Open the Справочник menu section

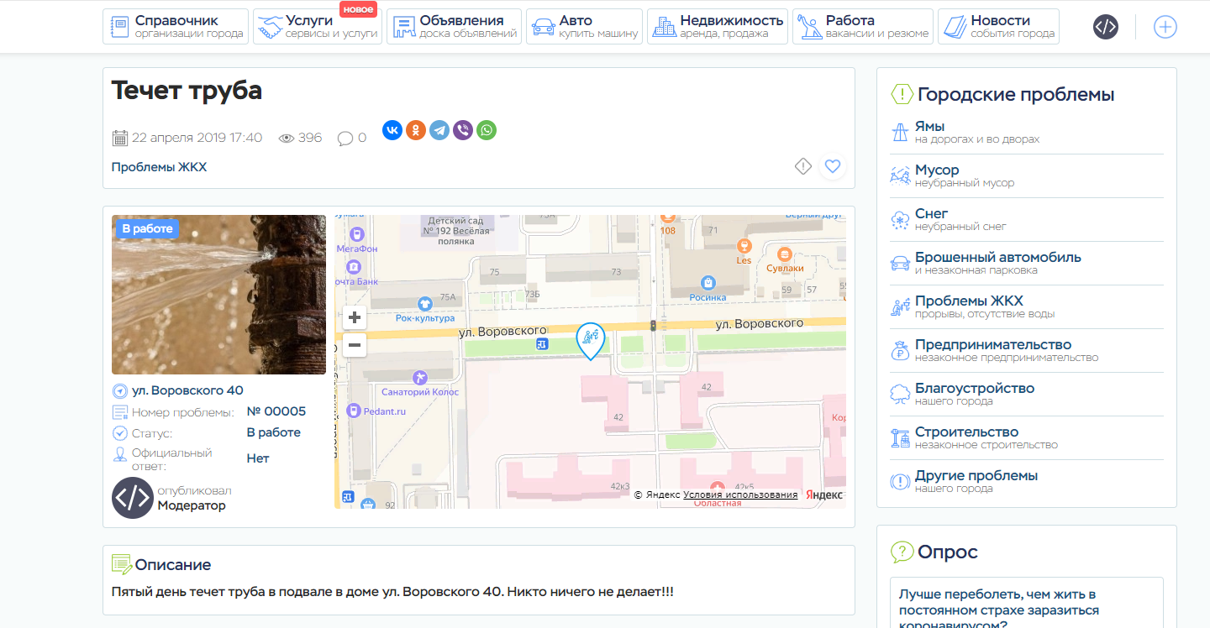point(176,27)
